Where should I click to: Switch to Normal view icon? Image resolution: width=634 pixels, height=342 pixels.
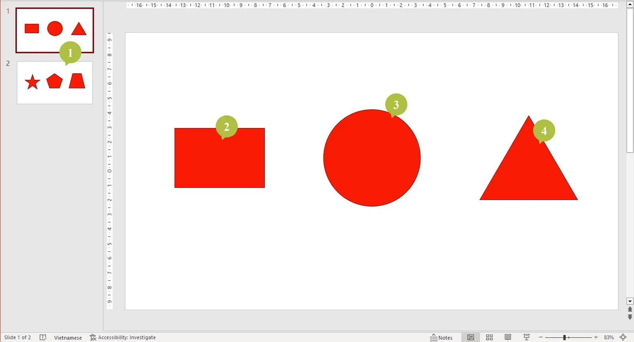(471, 337)
